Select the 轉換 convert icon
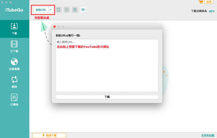The width and height of the screenshot is (217, 138). (x=14, y=82)
